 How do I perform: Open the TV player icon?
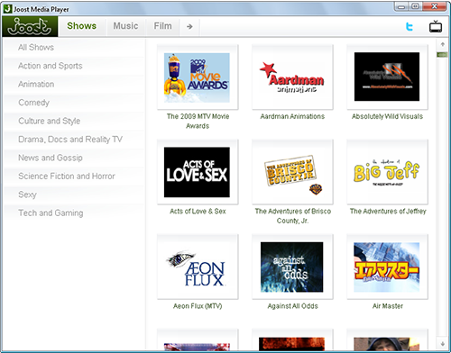(x=436, y=26)
